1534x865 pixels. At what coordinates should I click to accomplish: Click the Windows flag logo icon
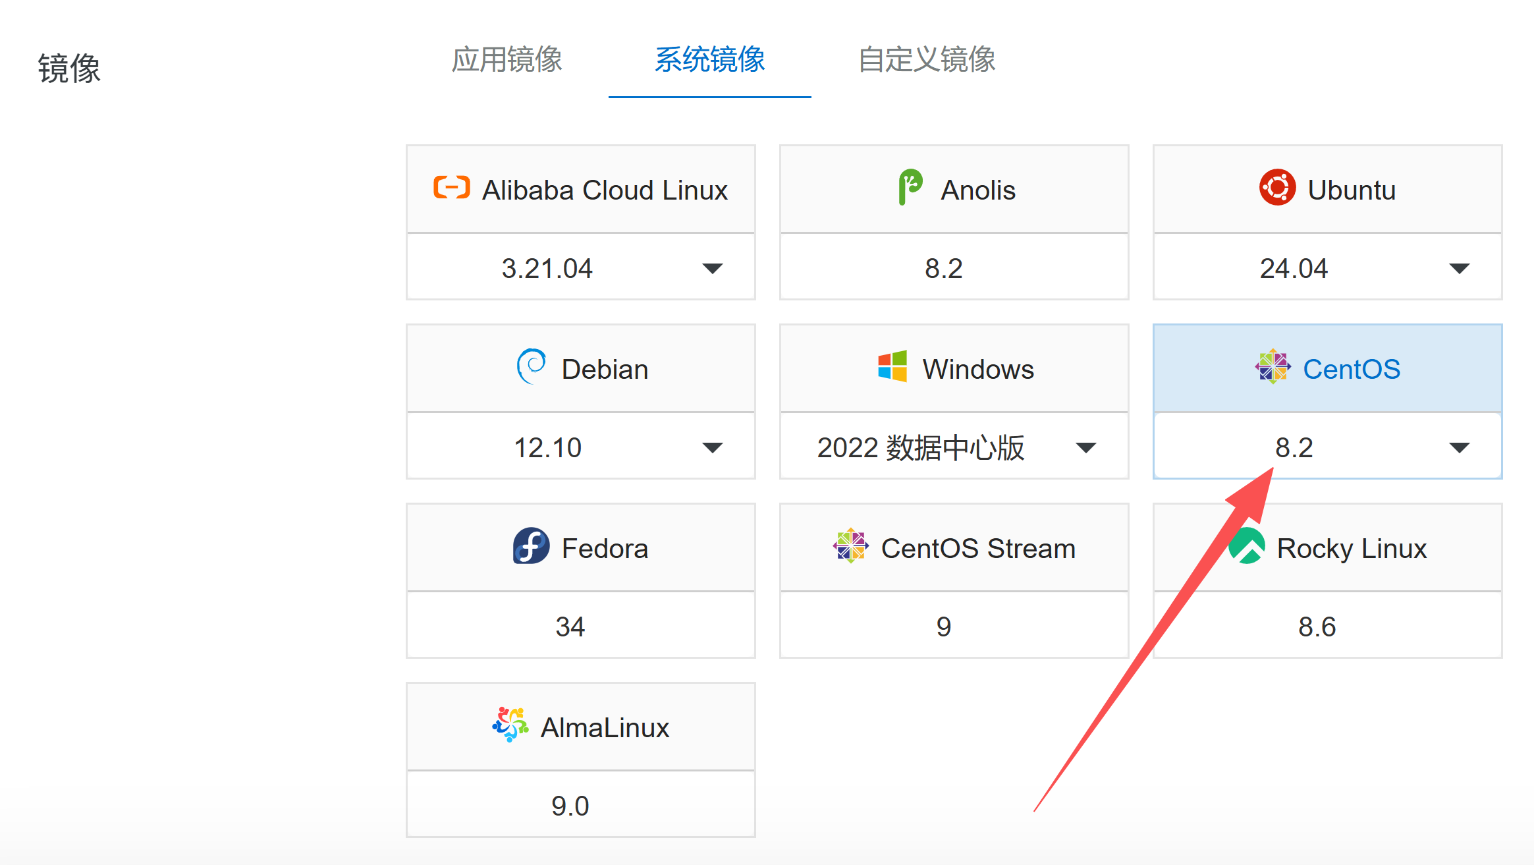click(892, 366)
